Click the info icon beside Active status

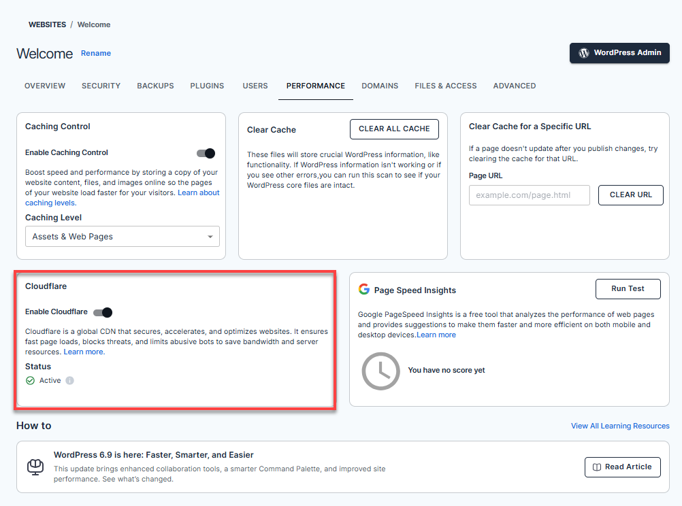tap(69, 381)
